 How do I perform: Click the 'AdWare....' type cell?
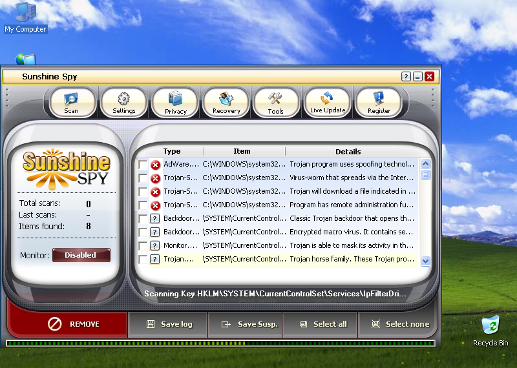tap(181, 164)
